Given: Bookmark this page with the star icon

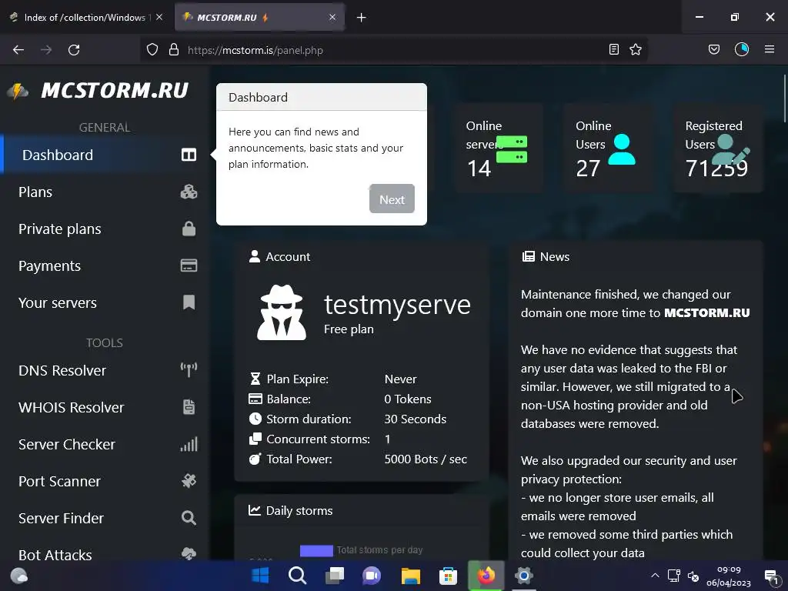Looking at the screenshot, I should (x=635, y=50).
